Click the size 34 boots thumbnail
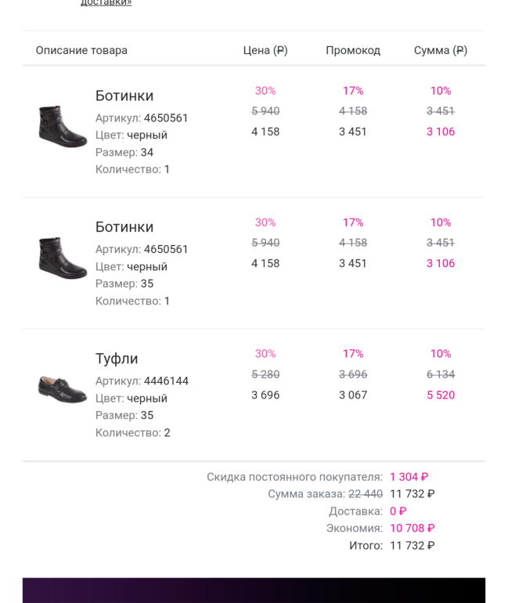508x603 pixels. pos(62,125)
